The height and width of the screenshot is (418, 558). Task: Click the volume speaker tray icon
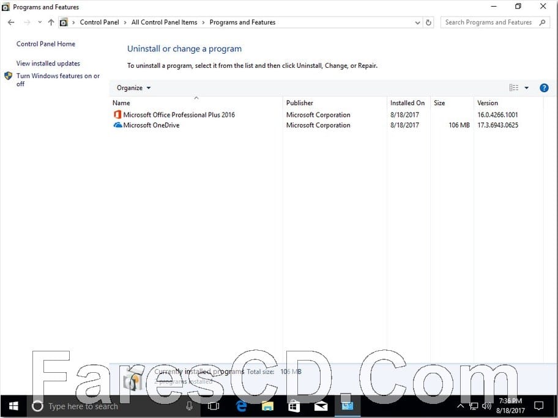[x=486, y=406]
